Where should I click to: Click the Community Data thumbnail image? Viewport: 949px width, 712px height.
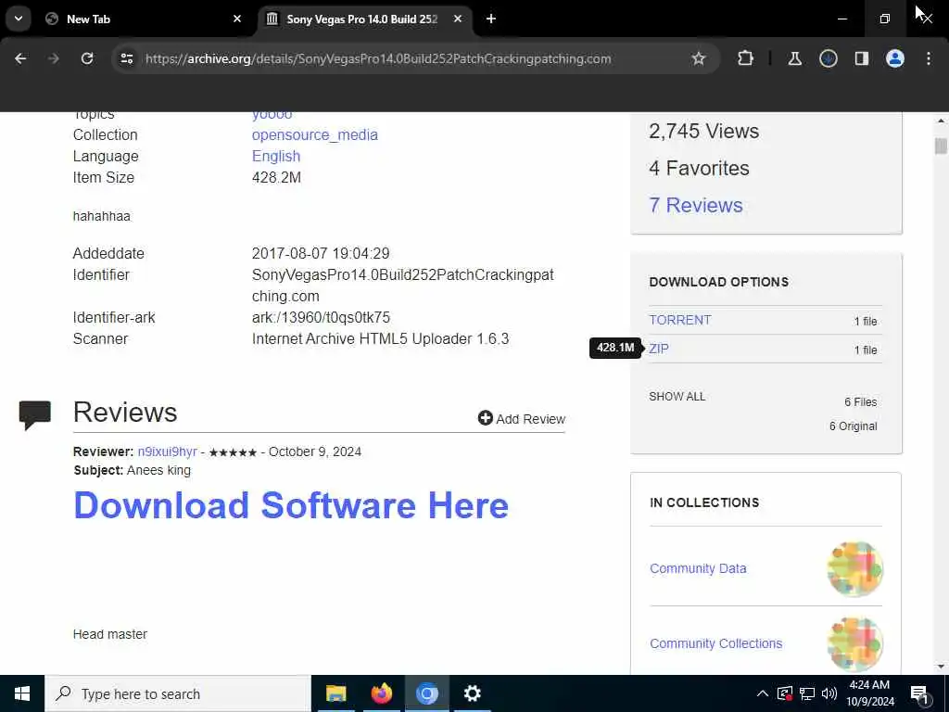click(x=854, y=568)
